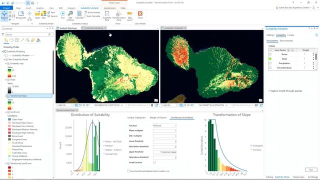The image size is (320, 180).
Task: Select the Precipitation criterion radio button
Action: [270, 63]
